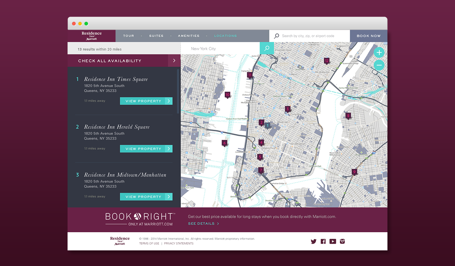The width and height of the screenshot is (455, 266).
Task: Click map marker number 4
Action: 261,143
